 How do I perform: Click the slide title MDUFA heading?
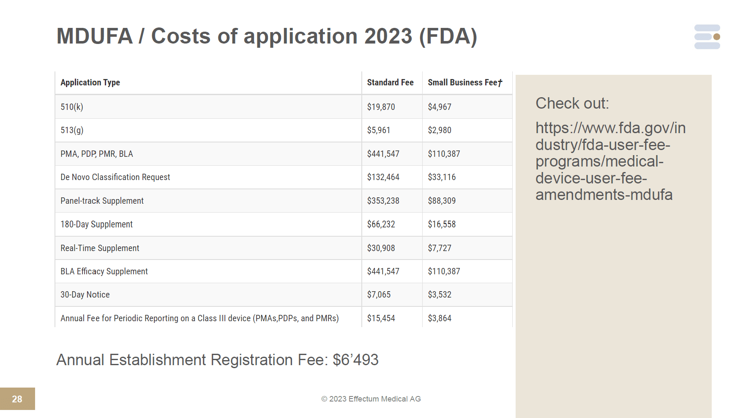tap(267, 36)
